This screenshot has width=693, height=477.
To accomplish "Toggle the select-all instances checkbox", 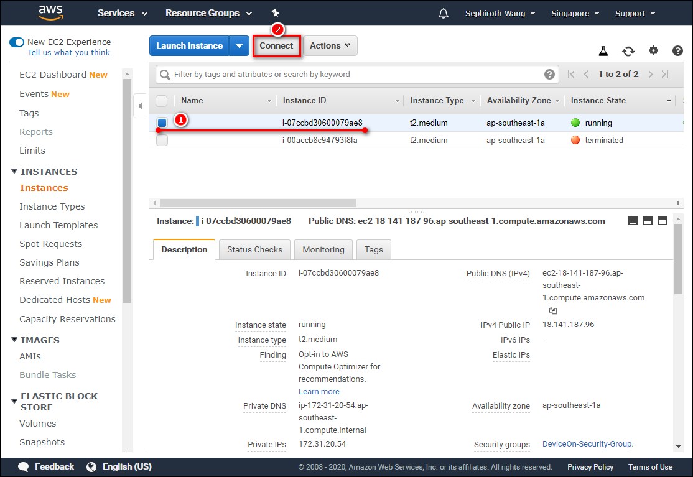I will 162,101.
